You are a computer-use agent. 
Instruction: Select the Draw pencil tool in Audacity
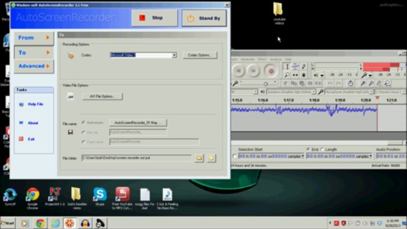(303, 67)
